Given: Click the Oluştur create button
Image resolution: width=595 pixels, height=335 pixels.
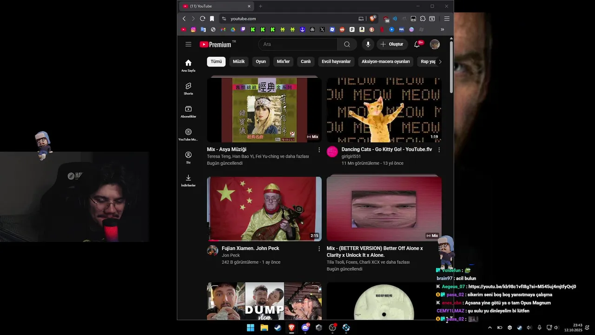Looking at the screenshot, I should [392, 44].
